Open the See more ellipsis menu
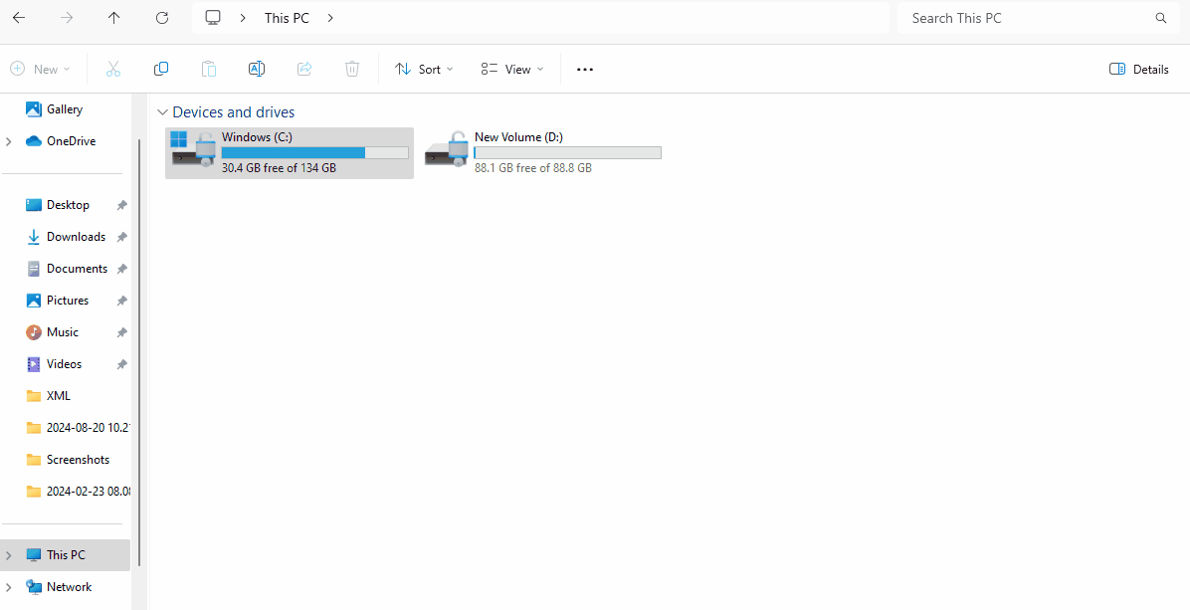This screenshot has height=610, width=1190. pos(585,69)
